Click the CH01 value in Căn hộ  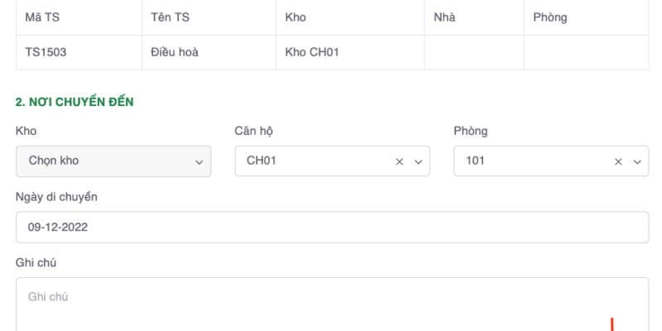(x=261, y=161)
